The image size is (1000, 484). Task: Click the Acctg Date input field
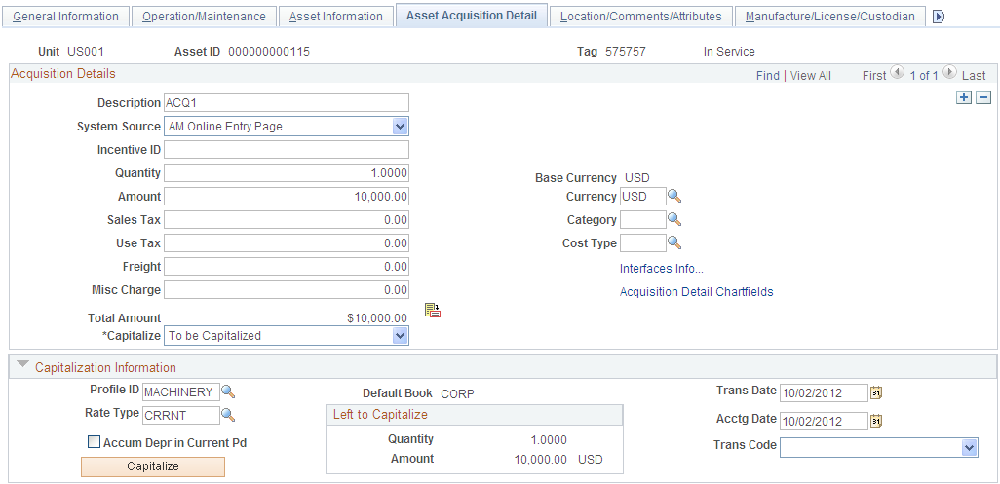point(824,421)
